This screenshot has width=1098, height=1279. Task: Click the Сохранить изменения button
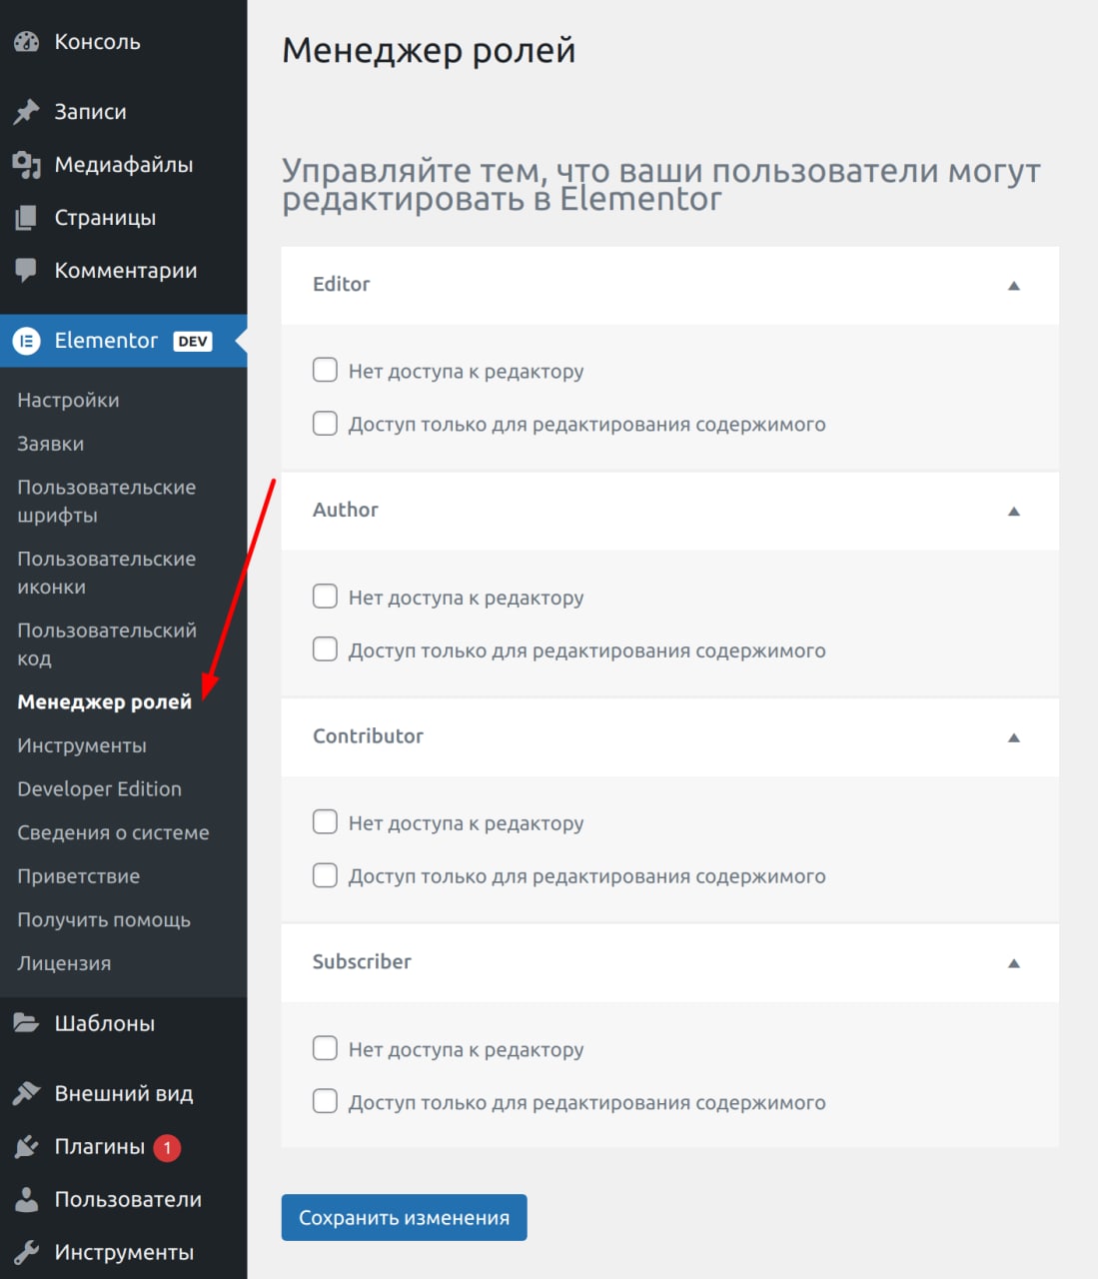tap(404, 1217)
